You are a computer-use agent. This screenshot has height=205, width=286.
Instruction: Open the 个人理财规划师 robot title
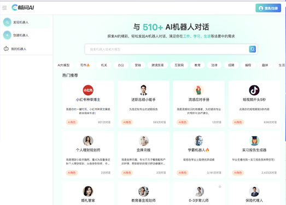(x=88, y=150)
